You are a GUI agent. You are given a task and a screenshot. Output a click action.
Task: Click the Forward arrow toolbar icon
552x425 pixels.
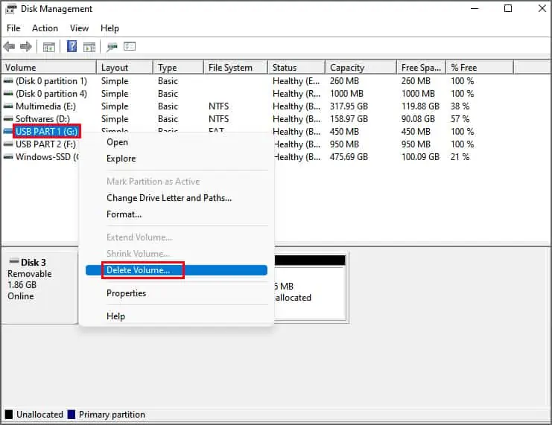point(26,47)
